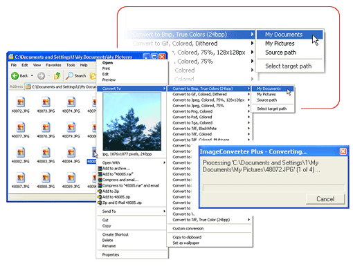Image resolution: width=353 pixels, height=271 pixels.
Task: Click Cancel in the Converting dialog
Action: tap(325, 199)
